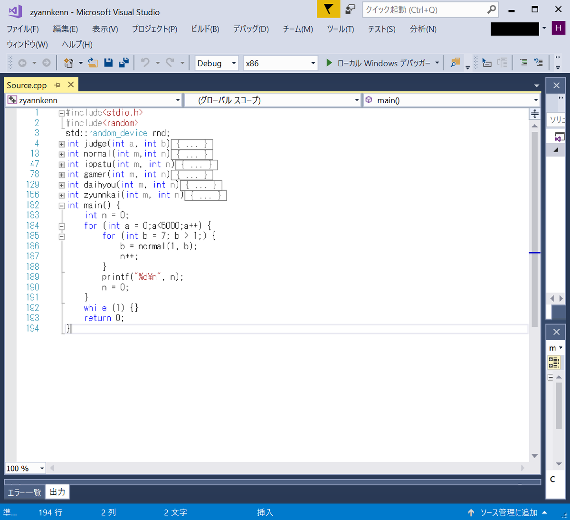570x520 pixels.
Task: Open the New Project dropdown arrow
Action: 80,63
